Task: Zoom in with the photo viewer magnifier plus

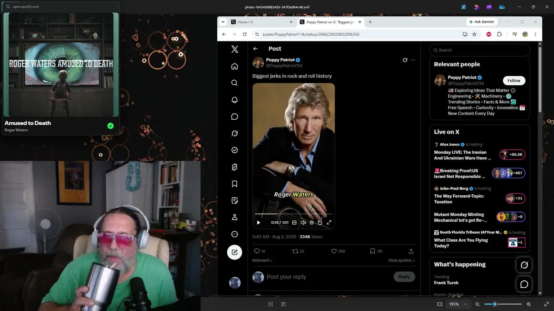Action: pyautogui.click(x=528, y=304)
